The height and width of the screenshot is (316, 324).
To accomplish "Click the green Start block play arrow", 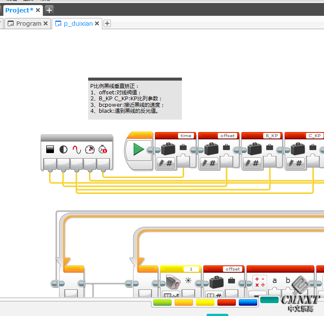I will pyautogui.click(x=138, y=149).
